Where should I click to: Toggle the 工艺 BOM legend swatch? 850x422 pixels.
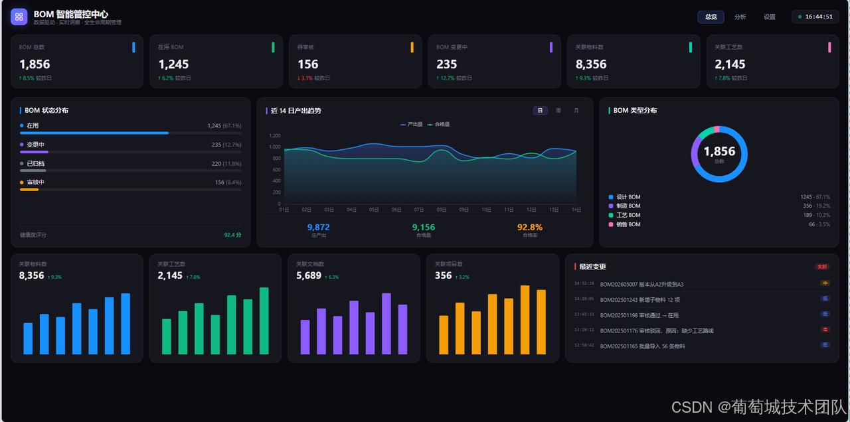pyautogui.click(x=611, y=215)
